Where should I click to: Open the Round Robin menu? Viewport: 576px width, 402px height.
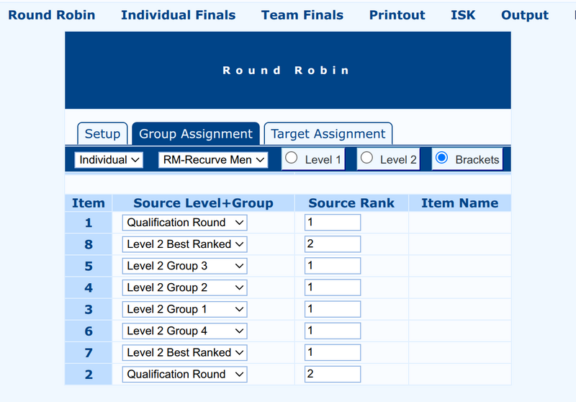[51, 15]
